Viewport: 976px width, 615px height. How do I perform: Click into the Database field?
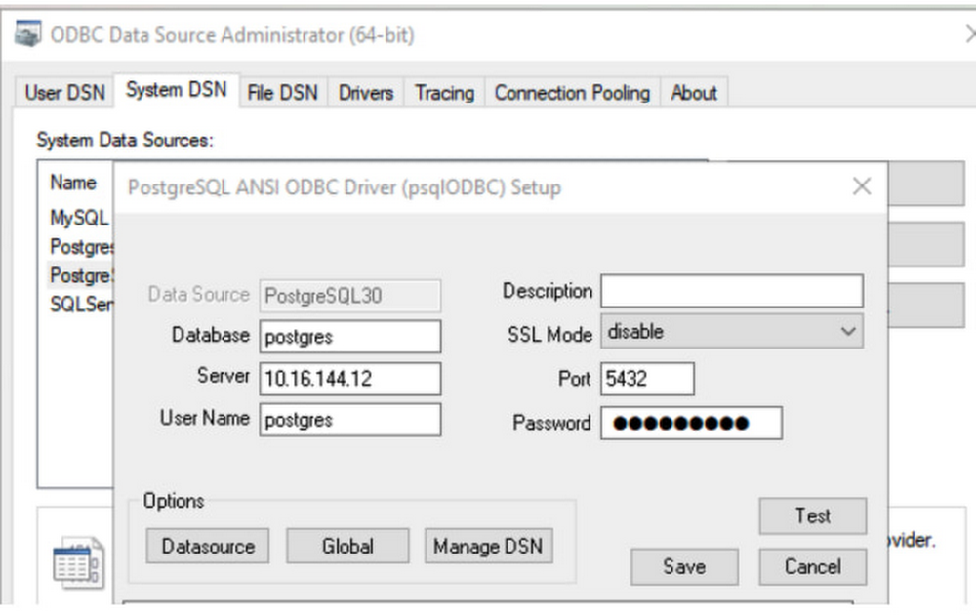(x=350, y=337)
